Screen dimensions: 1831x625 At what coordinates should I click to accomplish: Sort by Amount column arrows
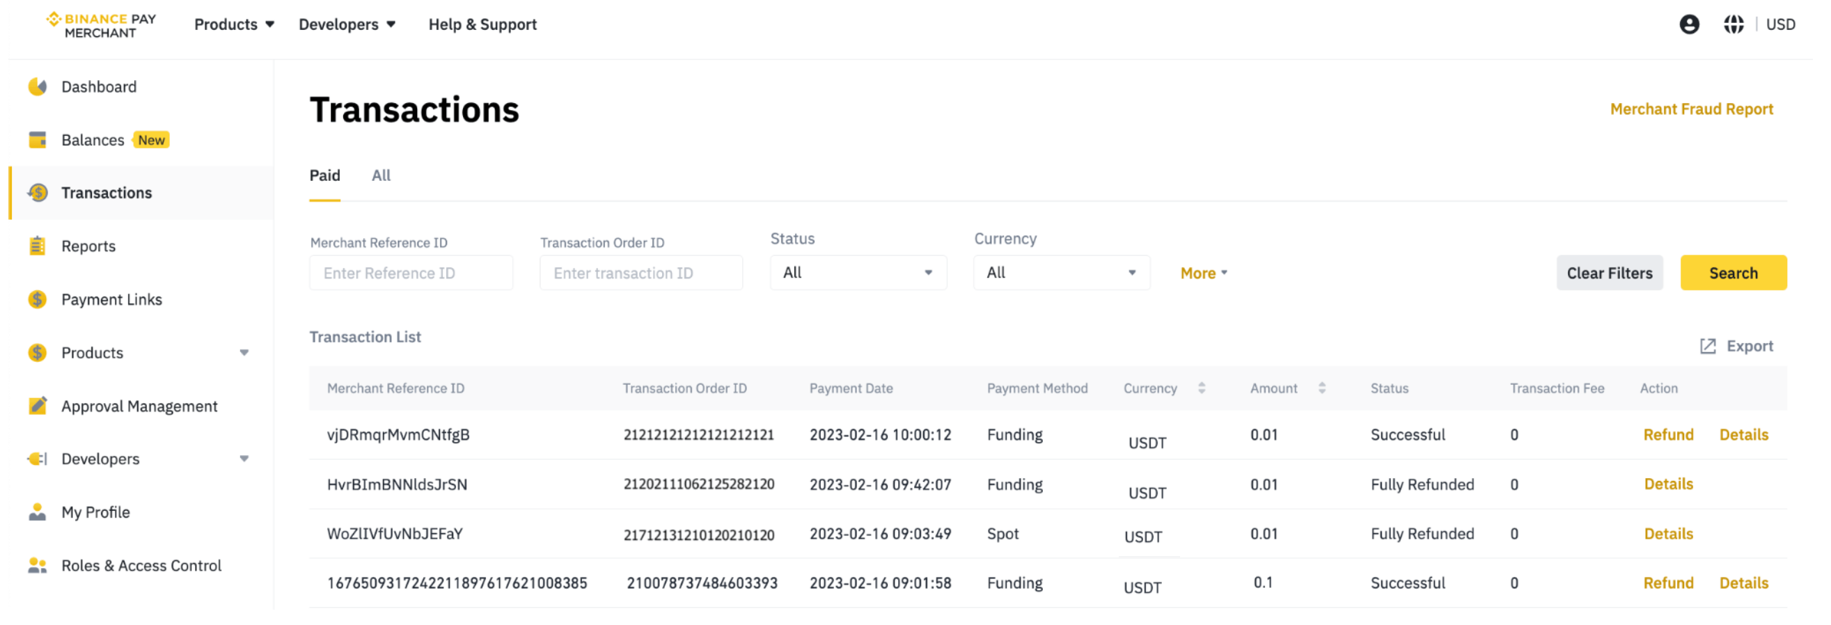1321,388
